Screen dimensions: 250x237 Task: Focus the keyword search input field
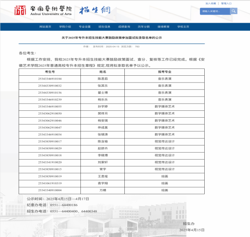[x=215, y=11]
